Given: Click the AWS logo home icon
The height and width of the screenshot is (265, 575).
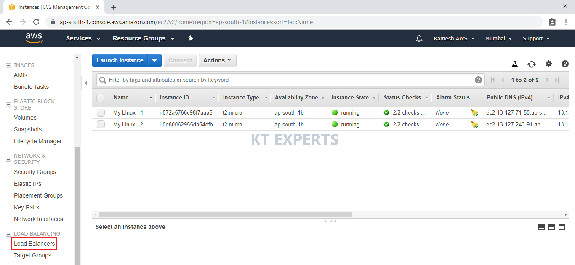Looking at the screenshot, I should 34,38.
